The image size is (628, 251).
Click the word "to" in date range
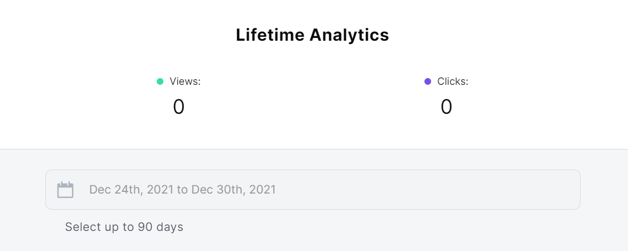click(x=182, y=190)
